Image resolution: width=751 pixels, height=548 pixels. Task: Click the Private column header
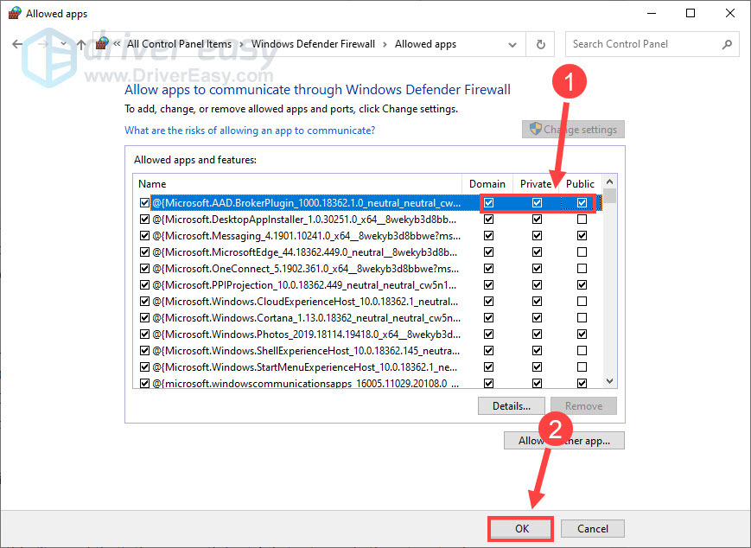pos(536,184)
